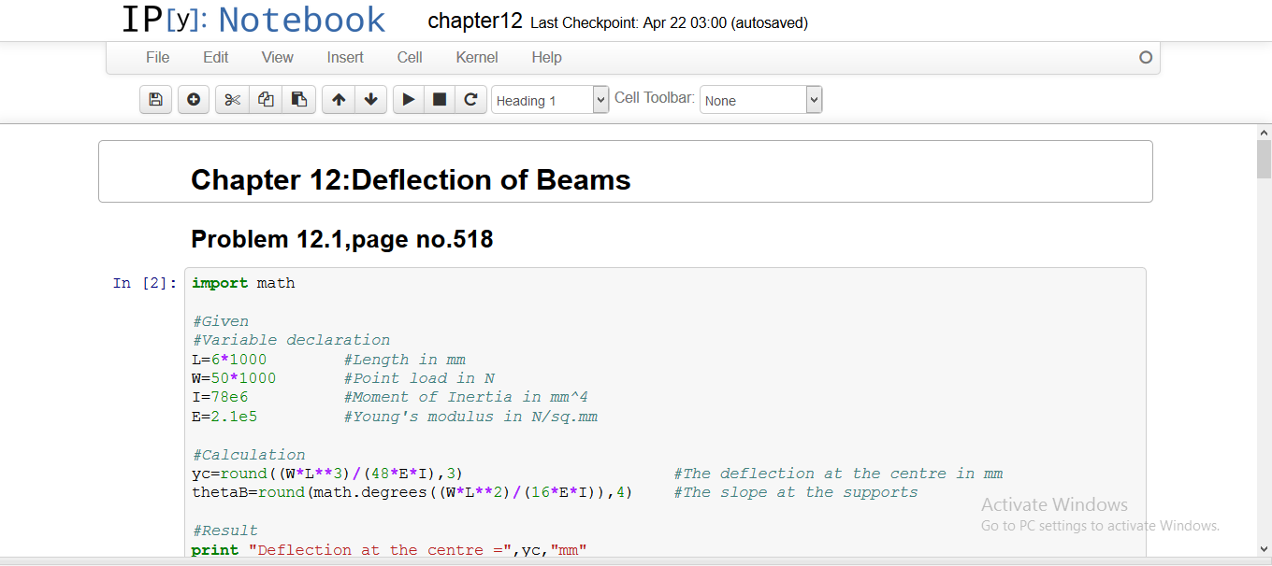
Task: Insert a cell below with plus icon
Action: coord(194,100)
